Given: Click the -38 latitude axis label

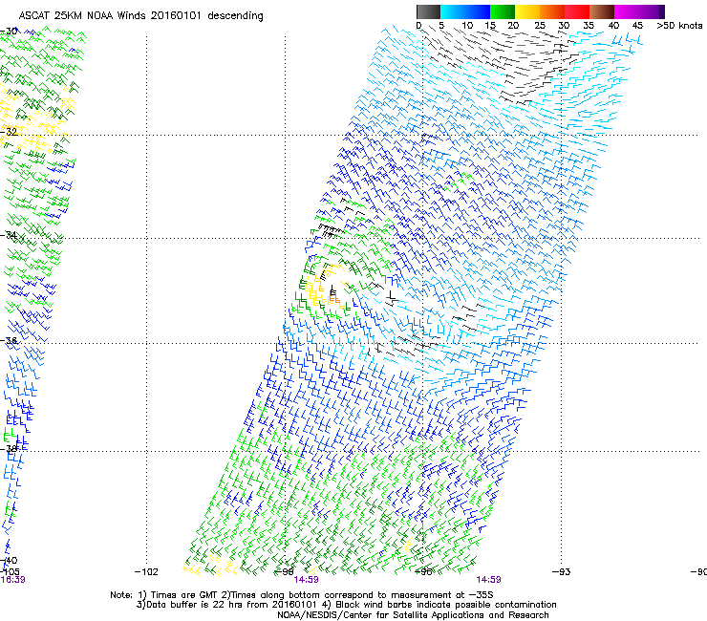Looking at the screenshot, I should tap(9, 449).
